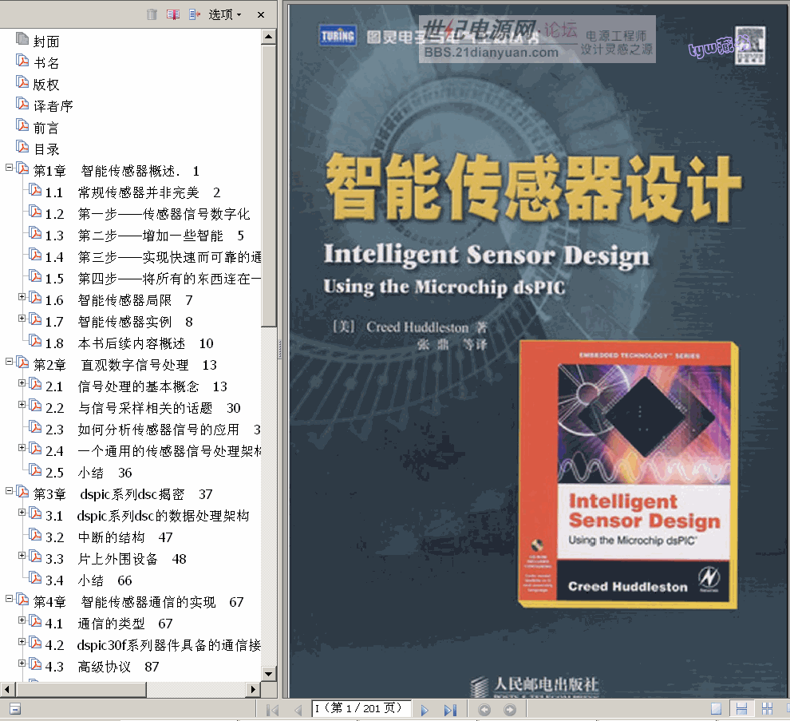Open the 译者序 bookmark
This screenshot has height=721, width=790.
pos(53,106)
